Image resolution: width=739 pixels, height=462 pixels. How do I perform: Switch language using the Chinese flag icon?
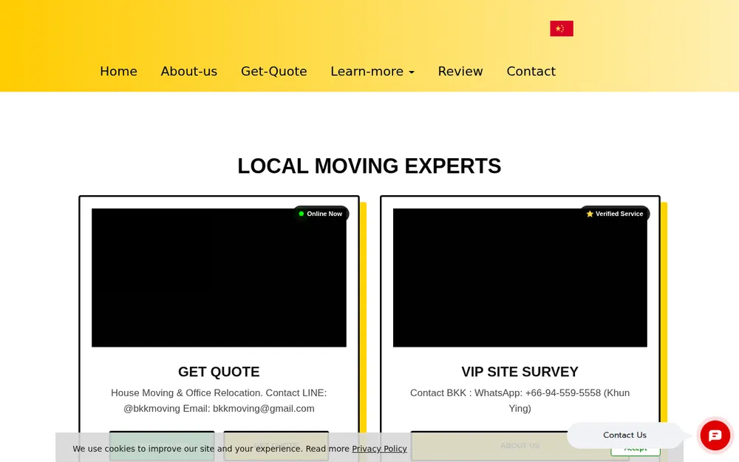pyautogui.click(x=562, y=28)
